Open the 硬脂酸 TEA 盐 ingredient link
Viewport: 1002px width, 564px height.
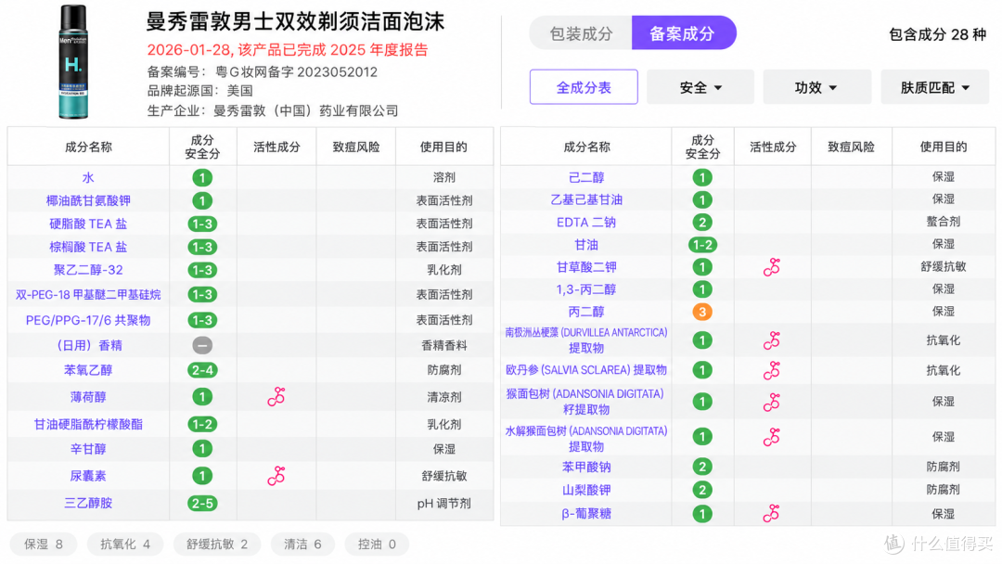[88, 224]
